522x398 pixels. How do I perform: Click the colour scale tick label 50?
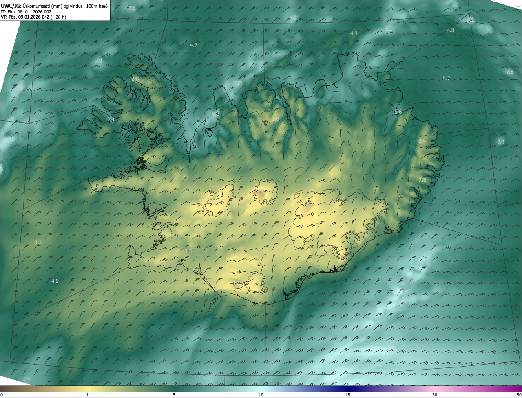coord(519,395)
